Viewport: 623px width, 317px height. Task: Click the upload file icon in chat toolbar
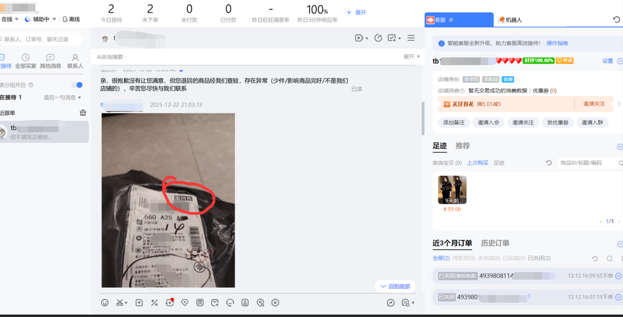(x=139, y=302)
